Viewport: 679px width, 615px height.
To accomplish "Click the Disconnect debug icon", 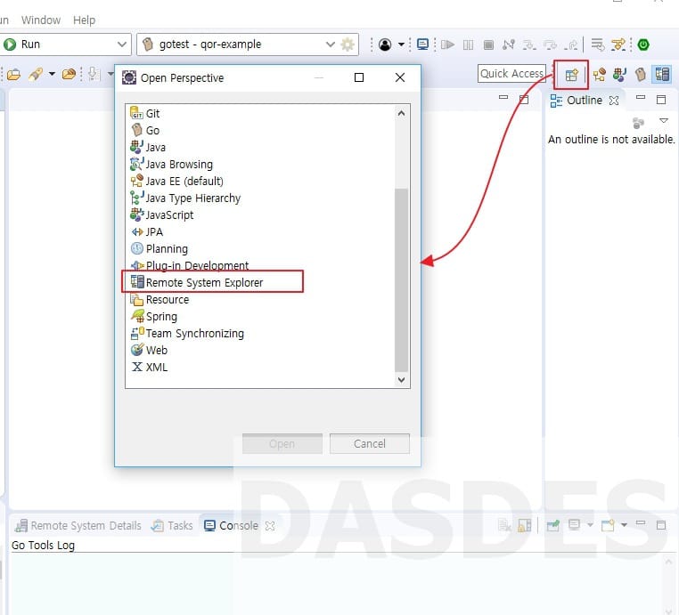I will click(509, 45).
